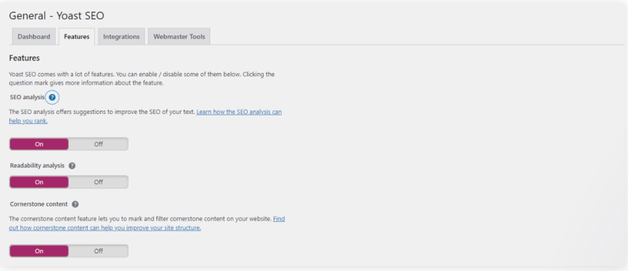The height and width of the screenshot is (271, 628).
Task: Open the Dashboard tab
Action: click(34, 37)
